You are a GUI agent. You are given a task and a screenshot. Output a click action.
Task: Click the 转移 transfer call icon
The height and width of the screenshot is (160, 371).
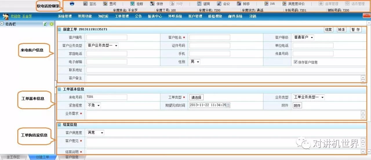tap(239, 4)
